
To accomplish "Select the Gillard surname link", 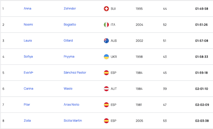I will coord(68,41).
